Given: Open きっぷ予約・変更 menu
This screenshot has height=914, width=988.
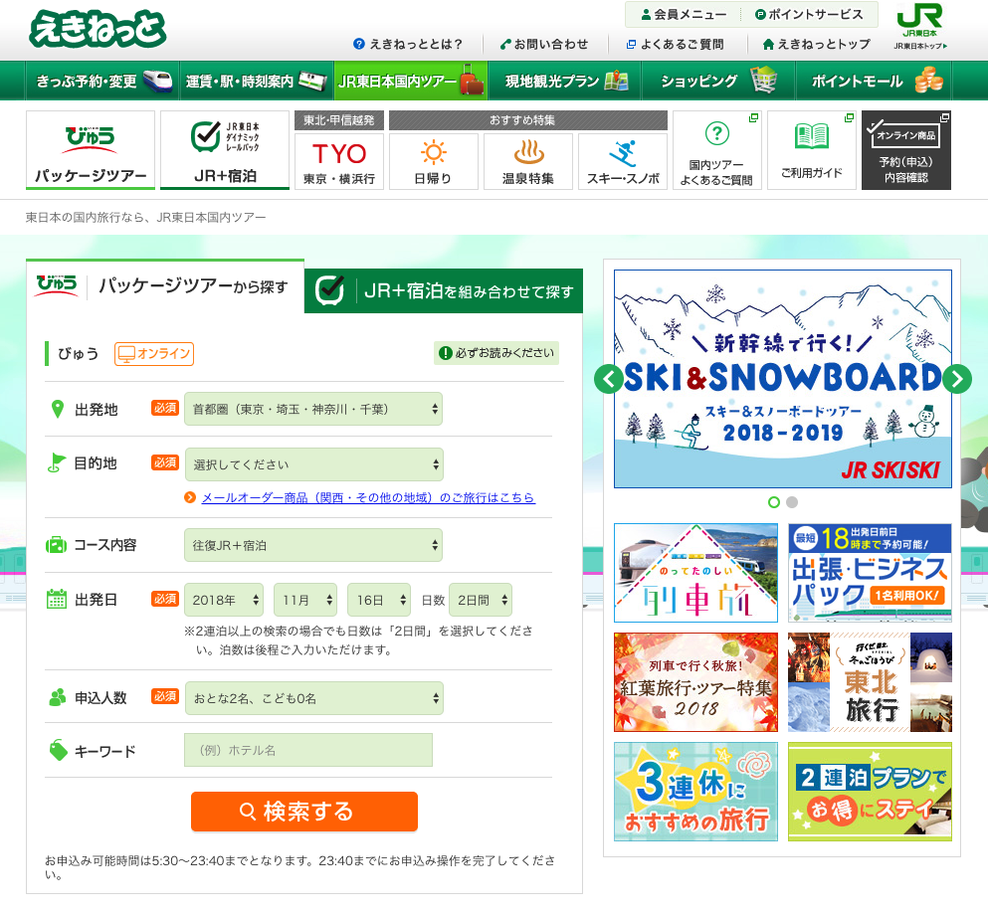Looking at the screenshot, I should (x=102, y=81).
